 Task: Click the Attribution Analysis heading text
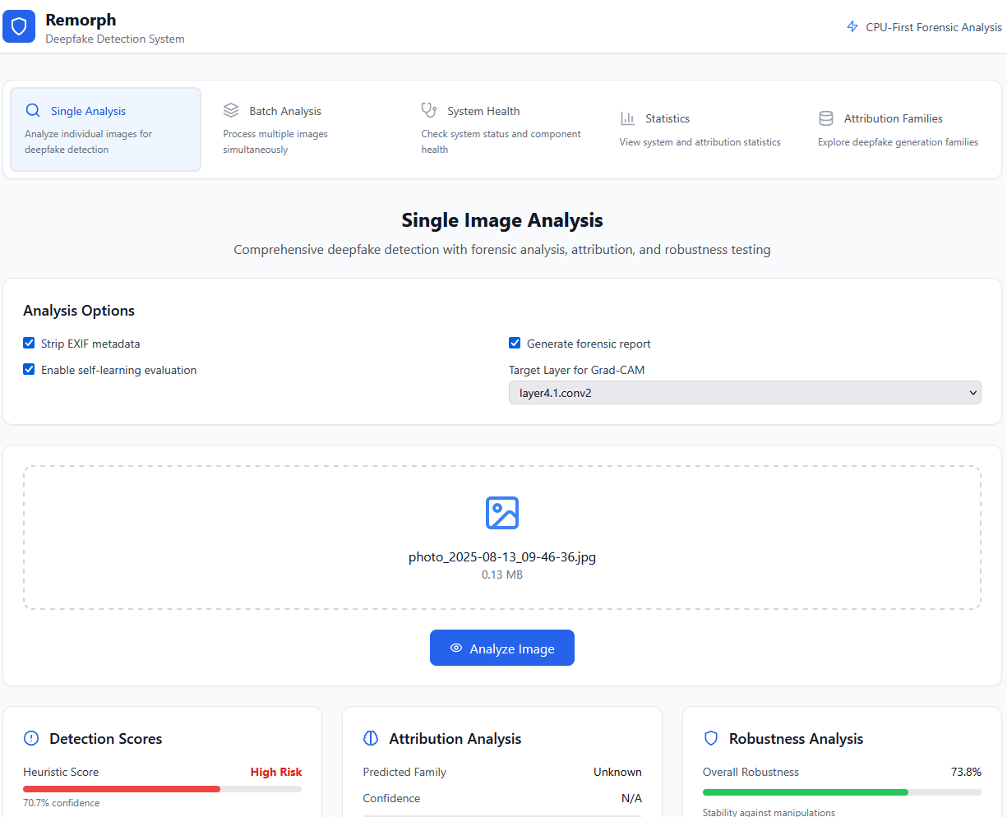[455, 739]
